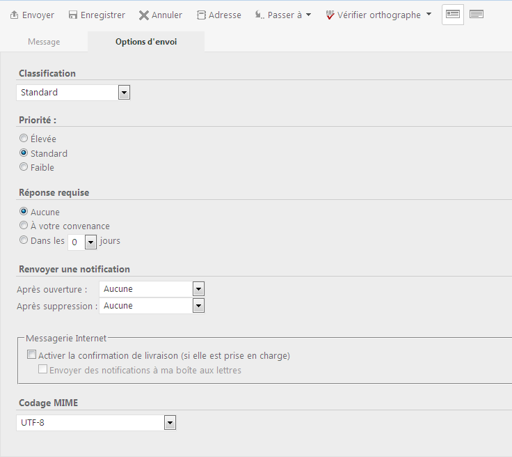Enable delivery confirmation checkbox
This screenshot has width=512, height=457.
(32, 355)
